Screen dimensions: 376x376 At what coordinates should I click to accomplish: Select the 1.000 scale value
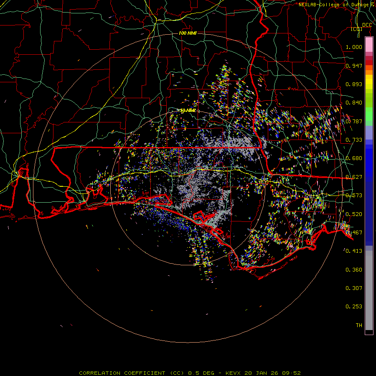[354, 47]
